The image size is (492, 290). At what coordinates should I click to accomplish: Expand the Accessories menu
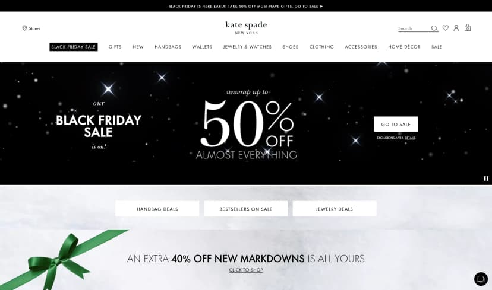[x=361, y=47]
